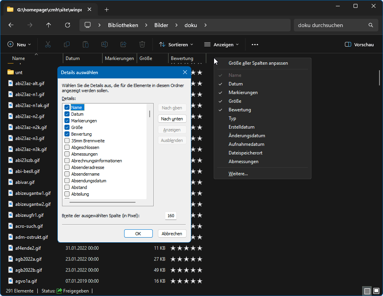383x296 pixels.
Task: Uncheck the Bewertung checkbox
Action: [67, 134]
